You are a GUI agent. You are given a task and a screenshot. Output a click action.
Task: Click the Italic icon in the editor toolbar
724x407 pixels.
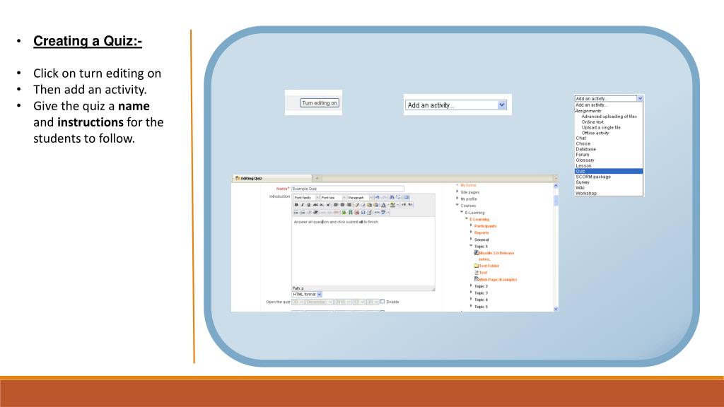303,205
